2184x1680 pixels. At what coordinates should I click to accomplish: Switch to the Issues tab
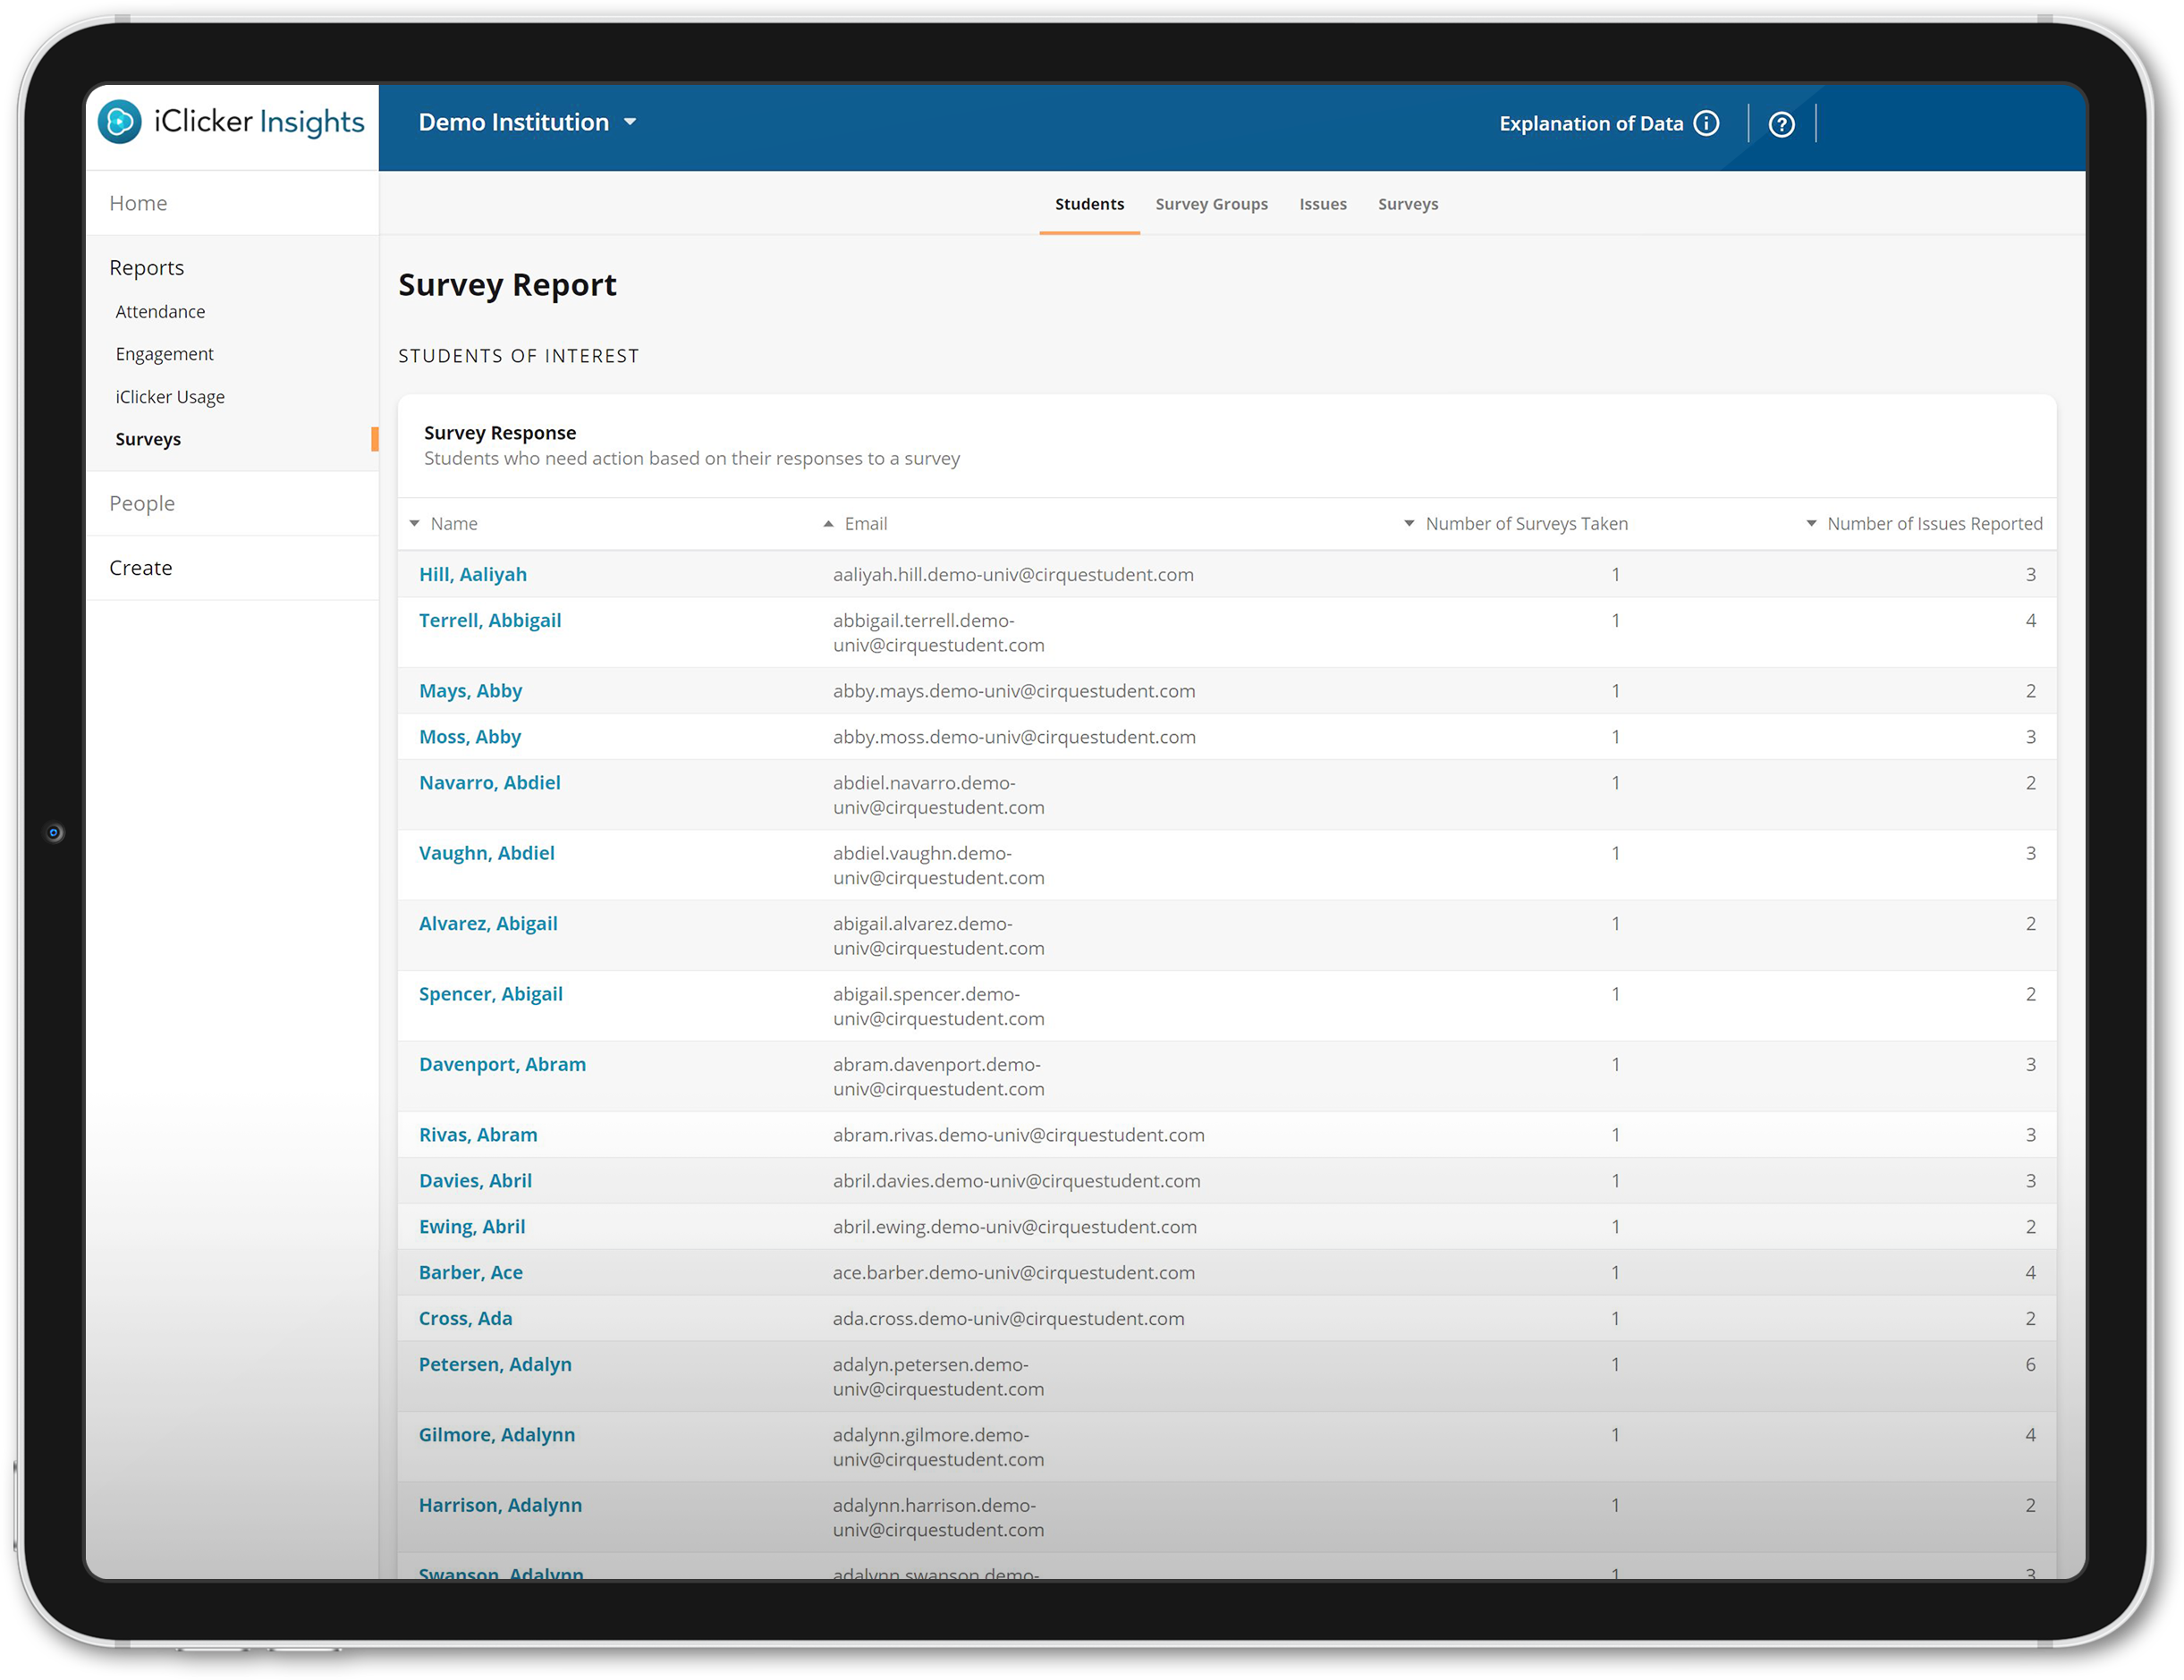pyautogui.click(x=1323, y=204)
